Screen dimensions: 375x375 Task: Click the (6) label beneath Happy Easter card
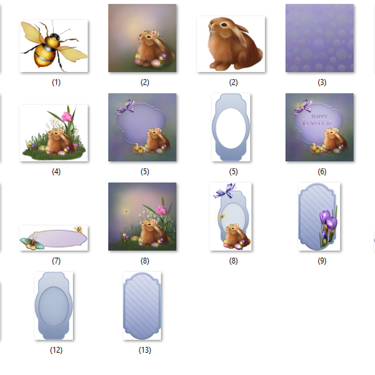pos(322,172)
